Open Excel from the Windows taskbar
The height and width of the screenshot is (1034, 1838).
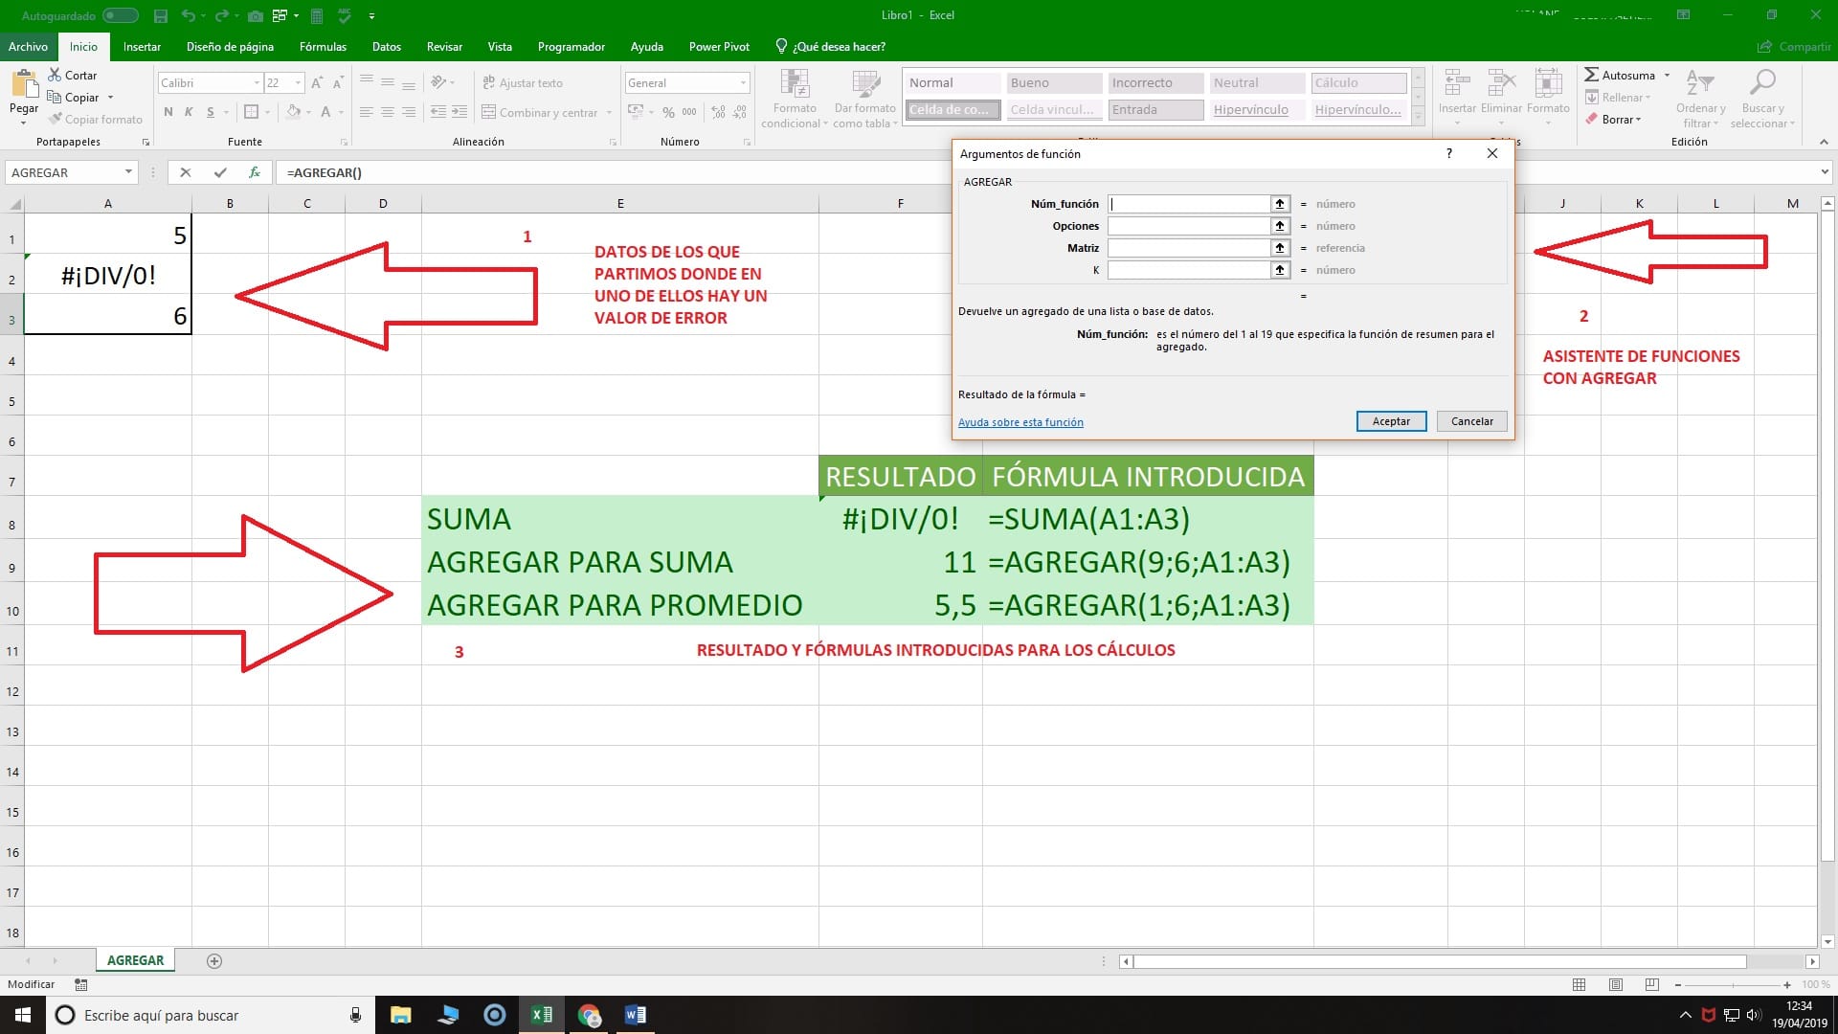pos(541,1015)
